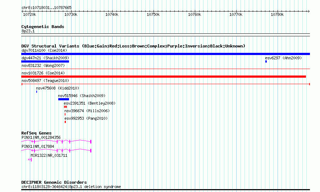Click the esv992953 (Pang2010) red marker
320x192 pixels.
[x=65, y=122]
